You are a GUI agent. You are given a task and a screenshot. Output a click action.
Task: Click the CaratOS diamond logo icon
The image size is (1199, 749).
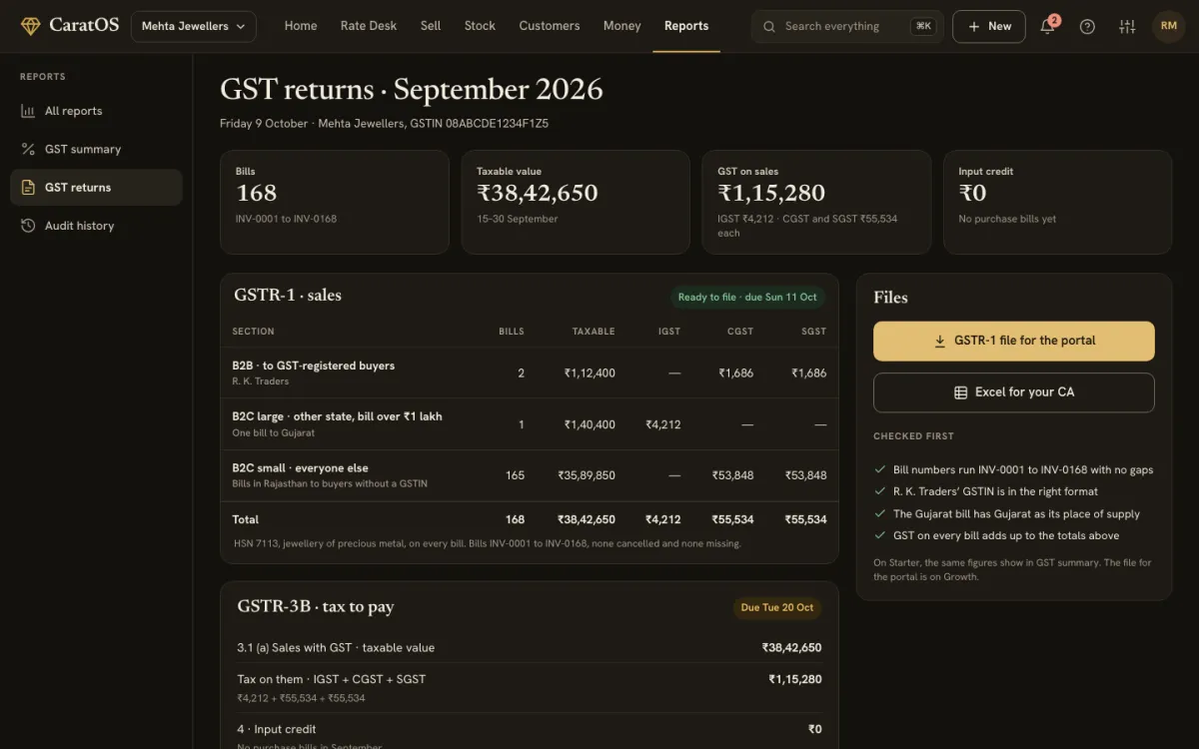31,26
